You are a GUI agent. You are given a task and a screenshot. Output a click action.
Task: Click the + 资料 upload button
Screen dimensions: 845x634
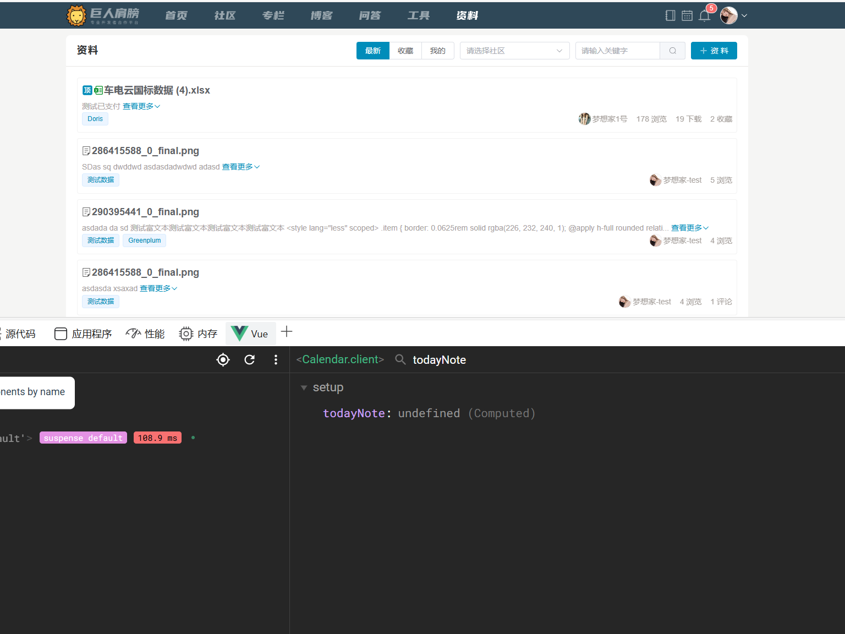click(x=714, y=51)
